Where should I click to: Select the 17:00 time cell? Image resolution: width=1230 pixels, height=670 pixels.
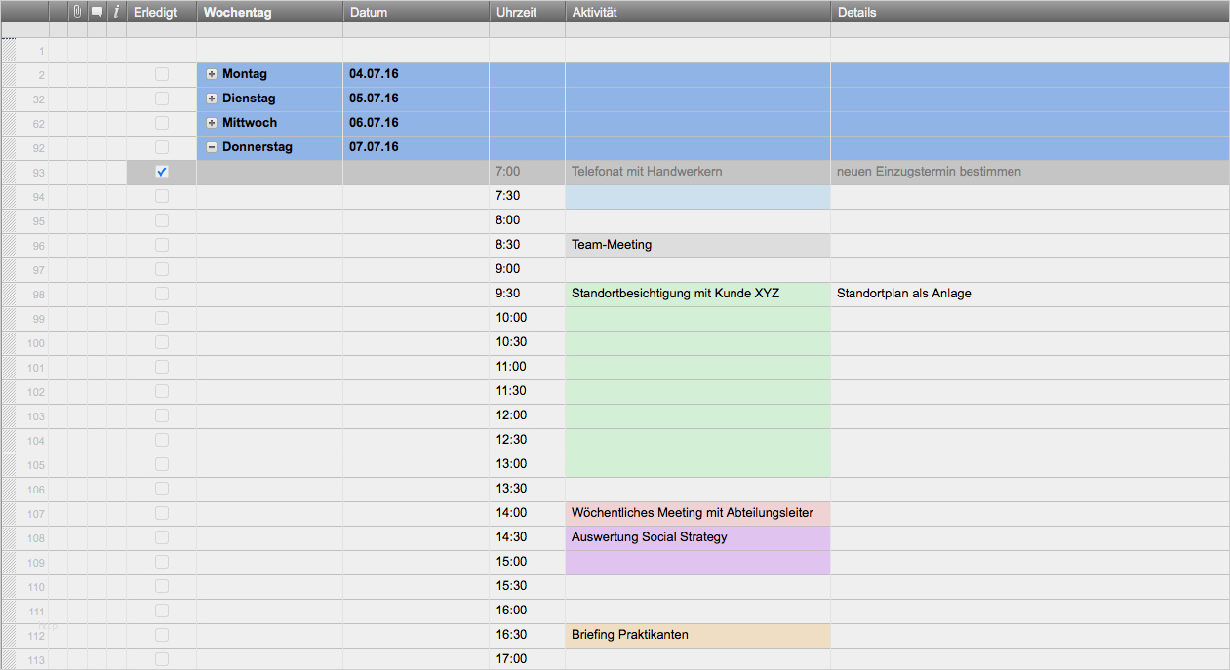coord(528,659)
